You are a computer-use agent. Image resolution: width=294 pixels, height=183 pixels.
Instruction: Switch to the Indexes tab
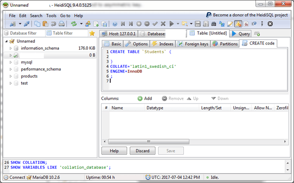(163, 44)
